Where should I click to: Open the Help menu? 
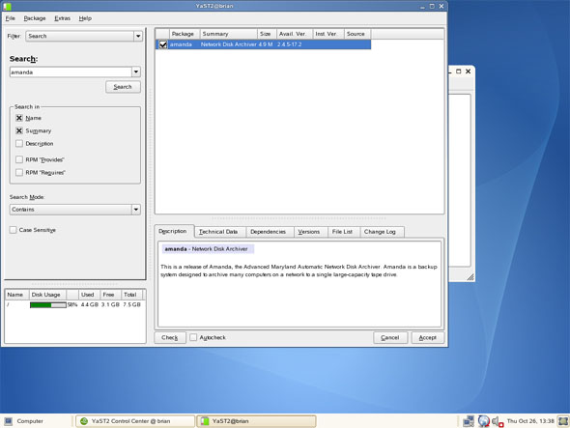point(85,18)
